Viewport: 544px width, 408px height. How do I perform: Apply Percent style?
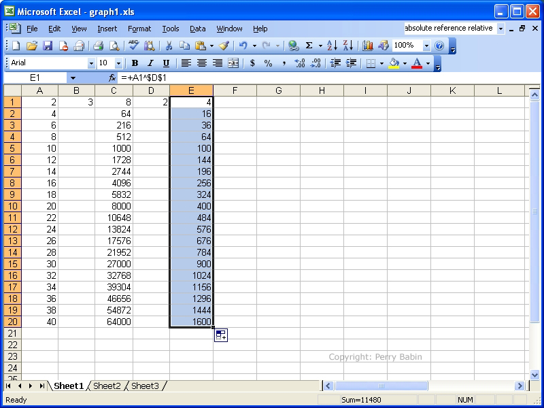coord(268,63)
